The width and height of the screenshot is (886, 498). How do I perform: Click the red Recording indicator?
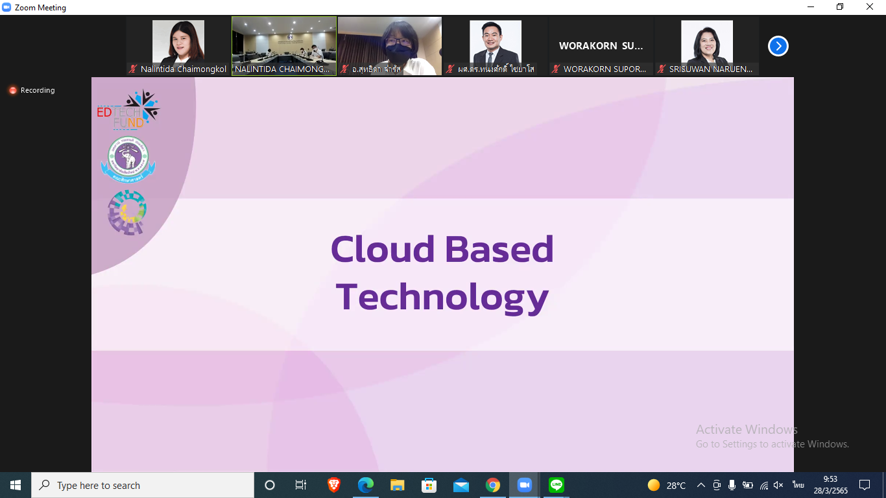[x=32, y=90]
